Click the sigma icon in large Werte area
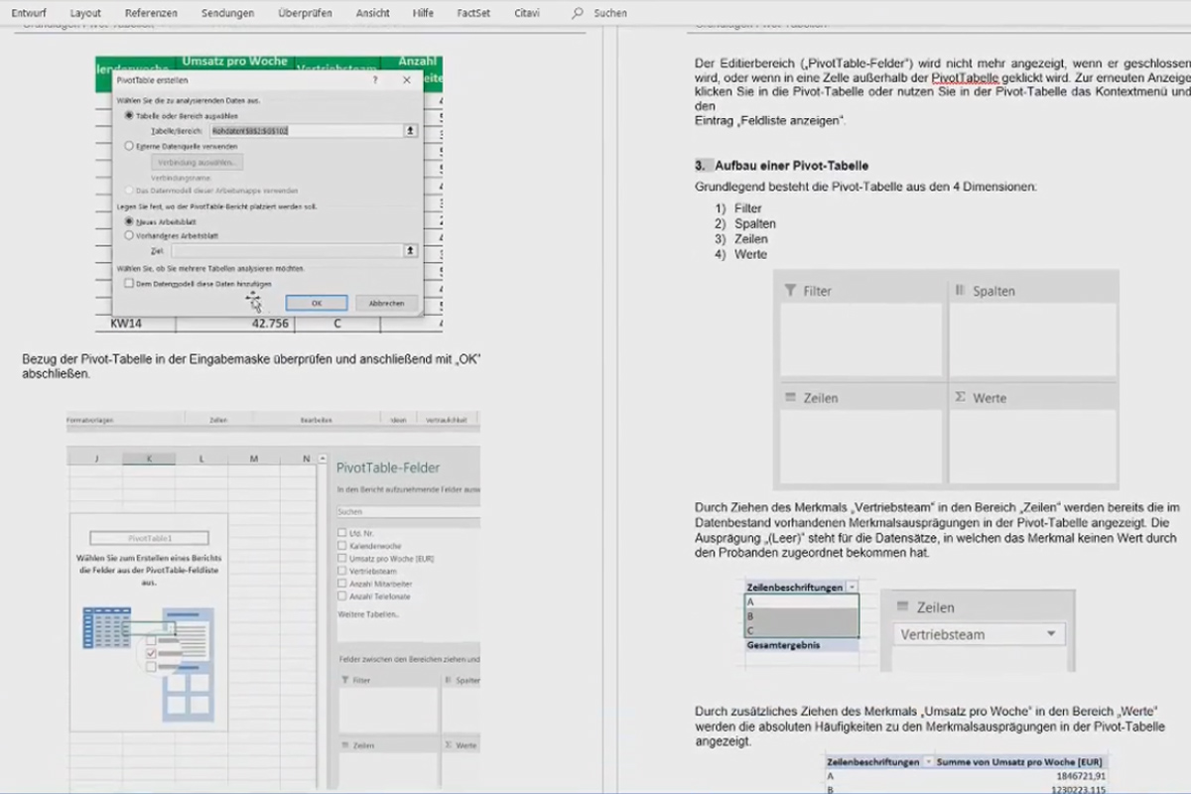The width and height of the screenshot is (1191, 794). pyautogui.click(x=961, y=397)
